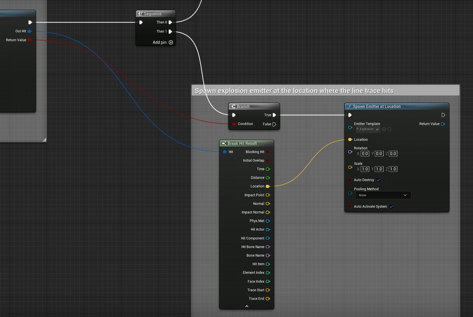The image size is (473, 317).
Task: Click the Out Hit blue output pin
Action: [x=30, y=31]
